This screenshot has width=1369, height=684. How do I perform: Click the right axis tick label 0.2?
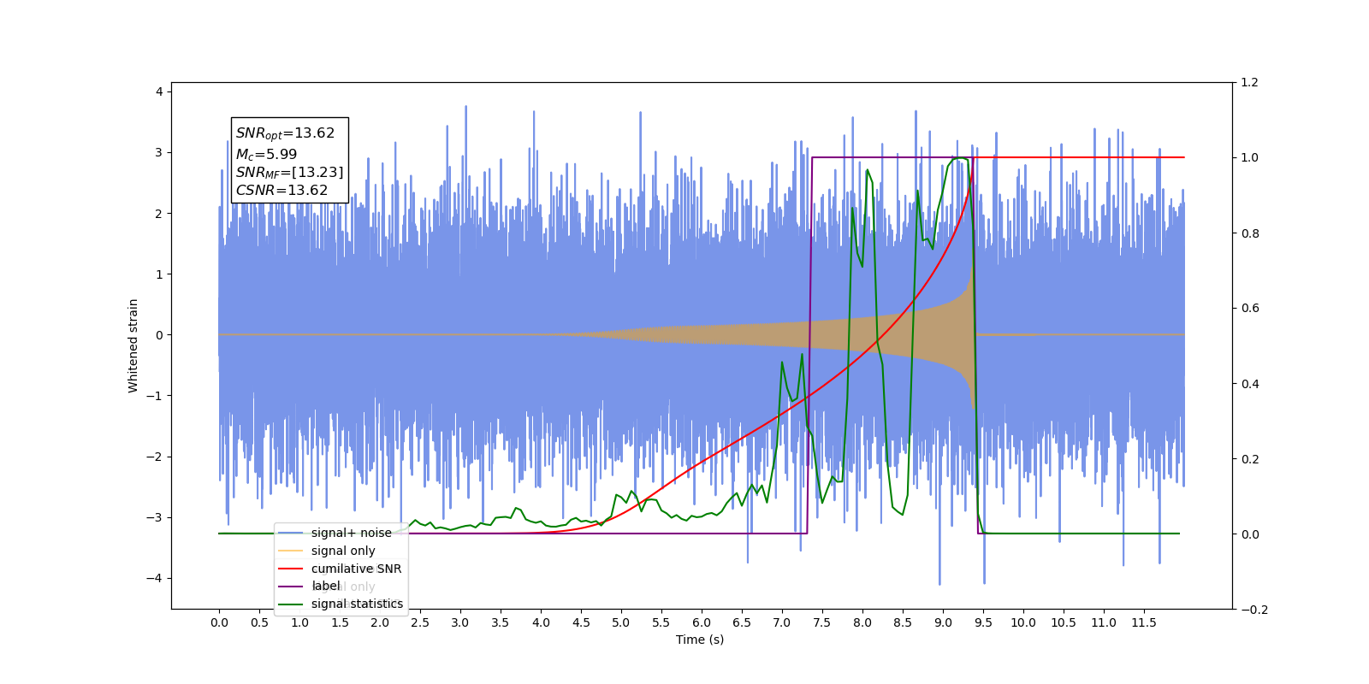pos(1250,459)
